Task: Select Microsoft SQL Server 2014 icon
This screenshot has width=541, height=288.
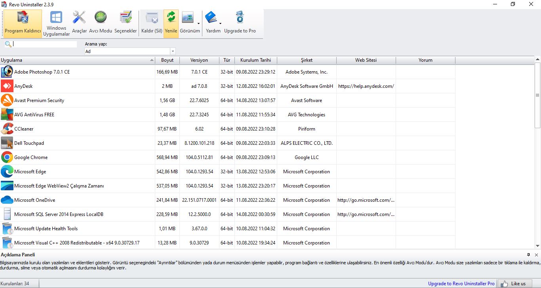Action: [7, 214]
